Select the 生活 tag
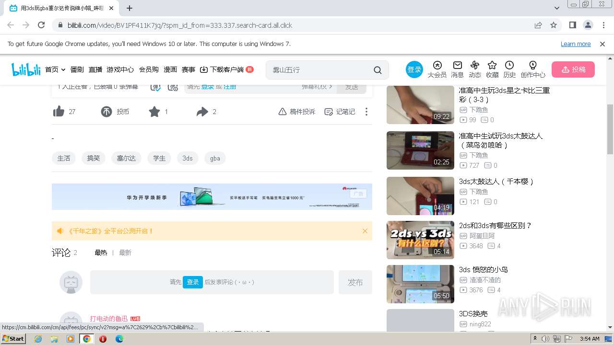614x345 pixels. (64, 158)
